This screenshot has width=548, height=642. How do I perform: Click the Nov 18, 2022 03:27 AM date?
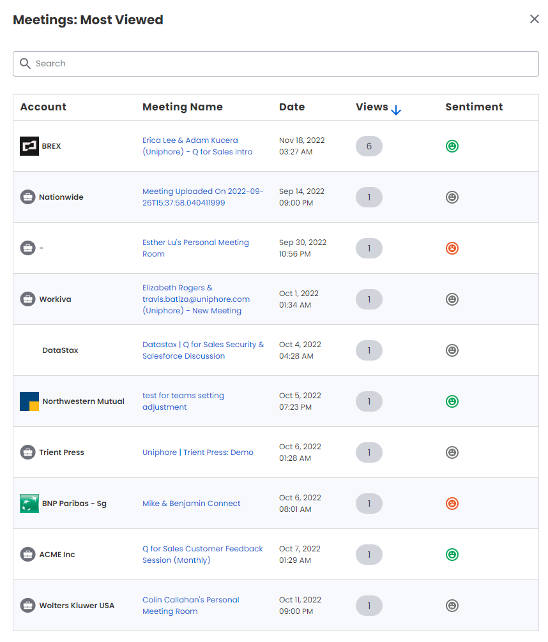pyautogui.click(x=301, y=146)
